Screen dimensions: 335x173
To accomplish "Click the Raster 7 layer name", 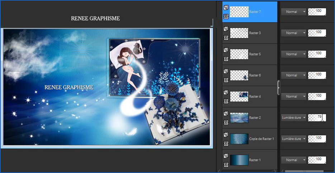I will [x=255, y=12].
